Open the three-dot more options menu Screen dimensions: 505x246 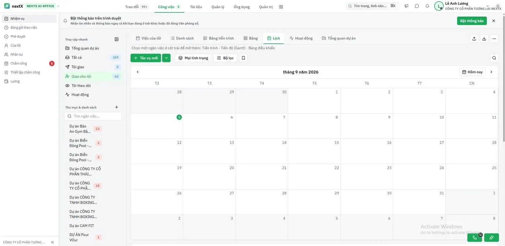tap(494, 38)
